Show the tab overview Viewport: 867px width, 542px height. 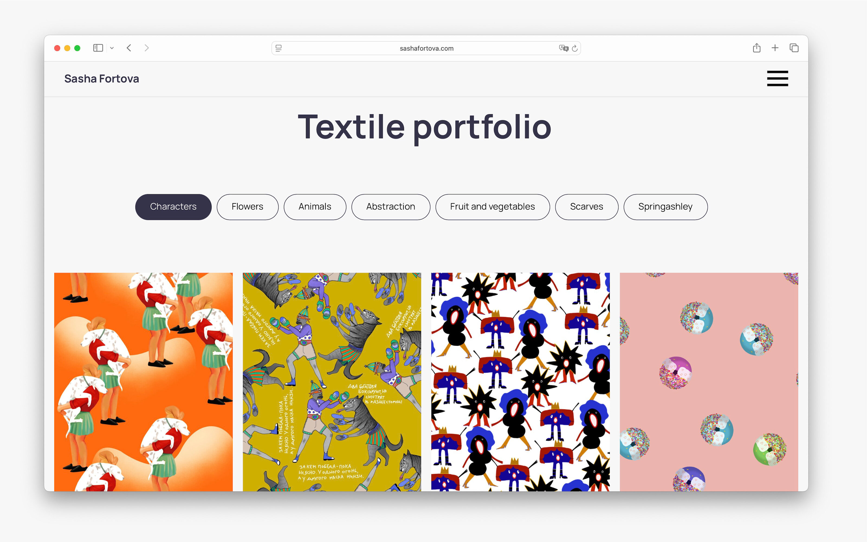pyautogui.click(x=794, y=48)
